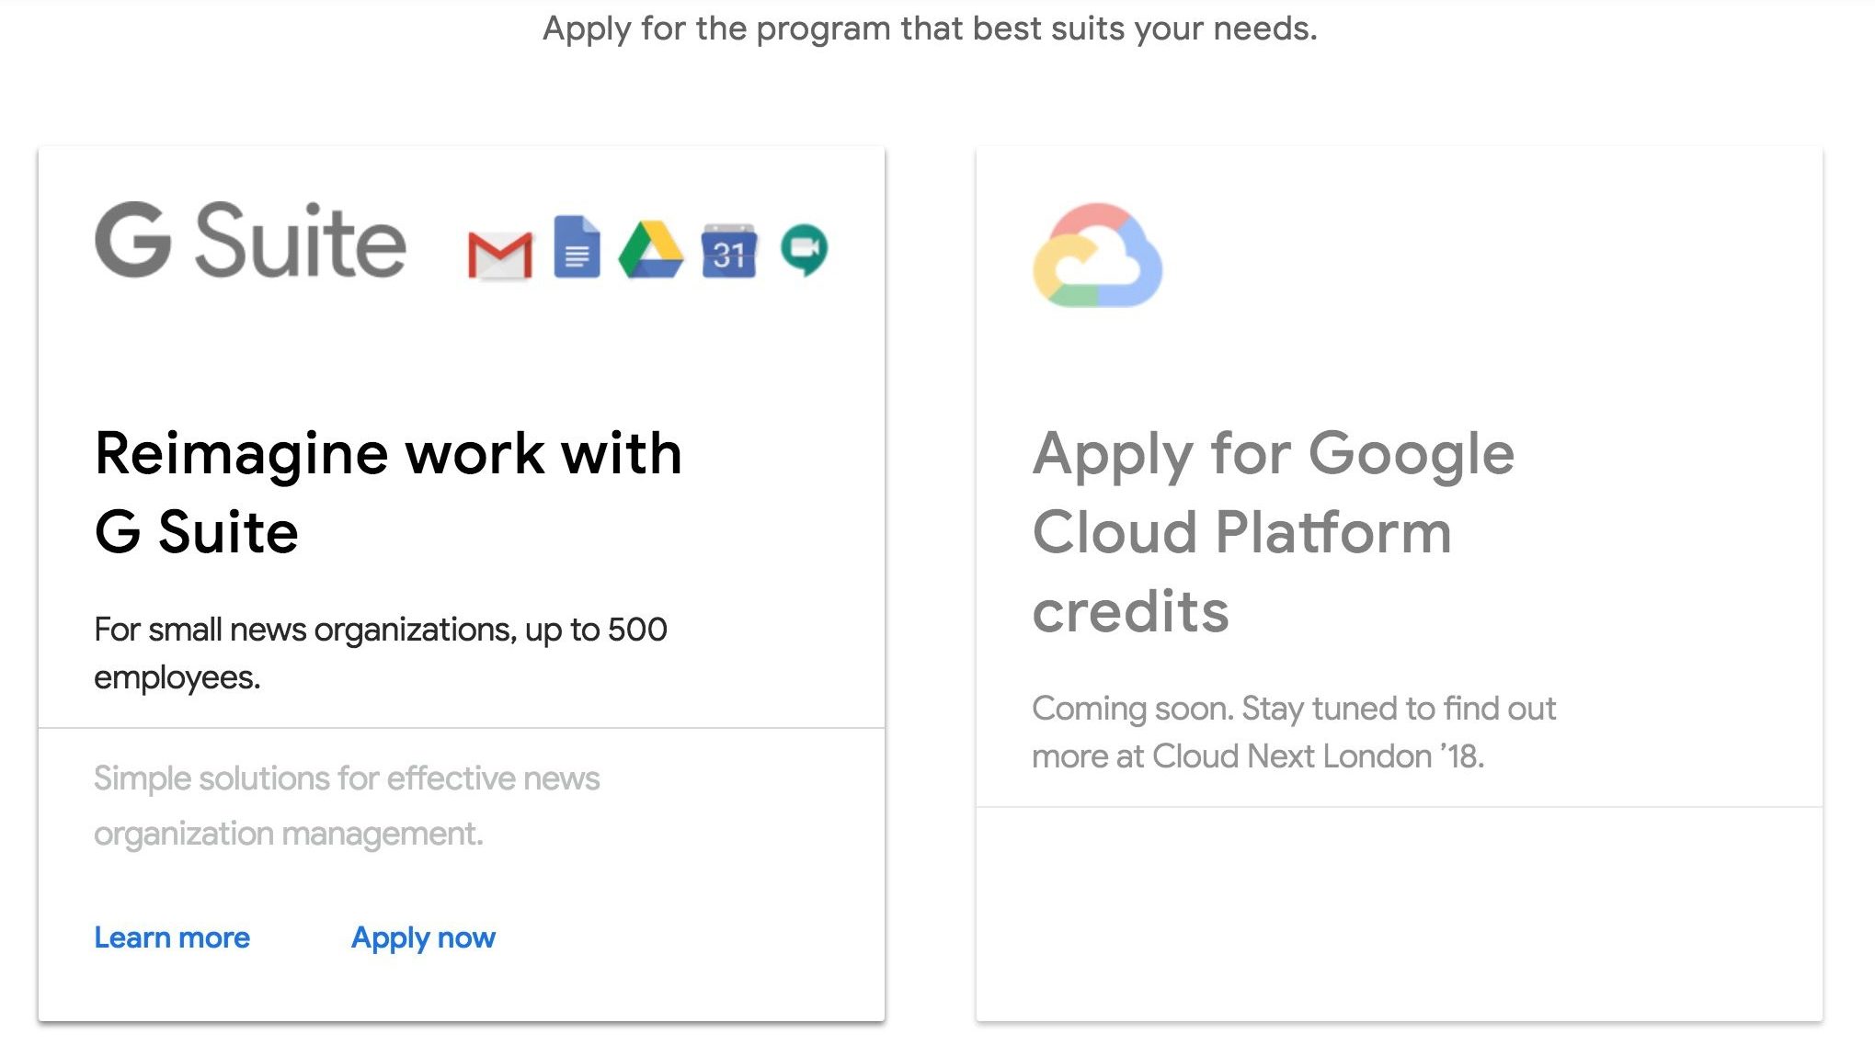The image size is (1875, 1045).
Task: Click the Google Cloud logo
Action: click(x=1097, y=256)
